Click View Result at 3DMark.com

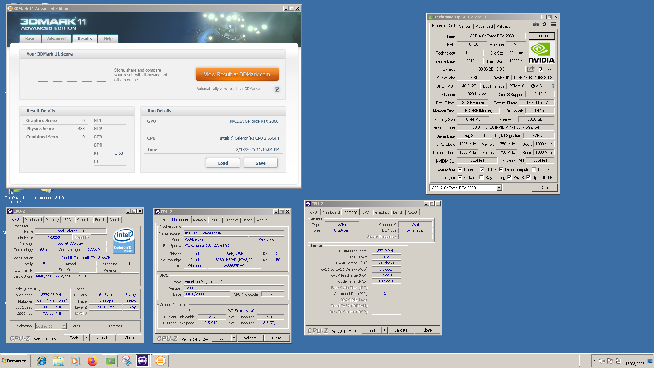click(x=237, y=74)
